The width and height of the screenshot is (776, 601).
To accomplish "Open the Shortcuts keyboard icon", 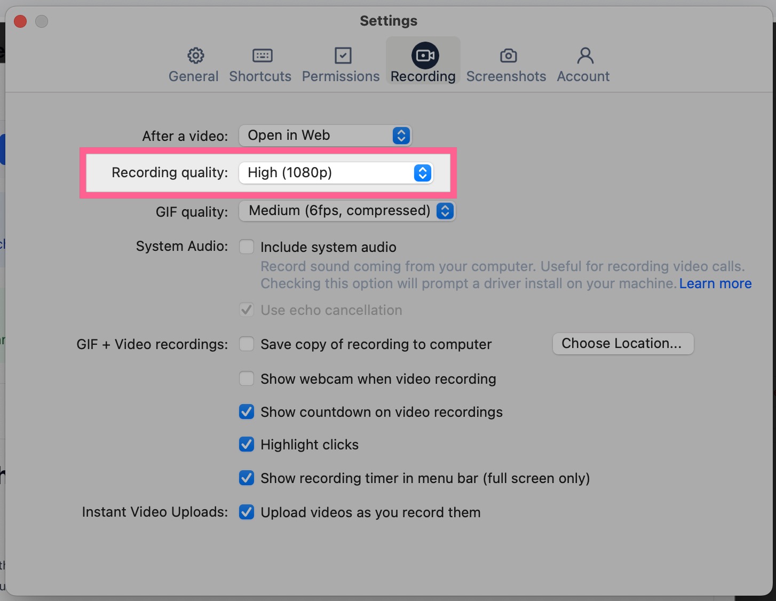I will [262, 56].
